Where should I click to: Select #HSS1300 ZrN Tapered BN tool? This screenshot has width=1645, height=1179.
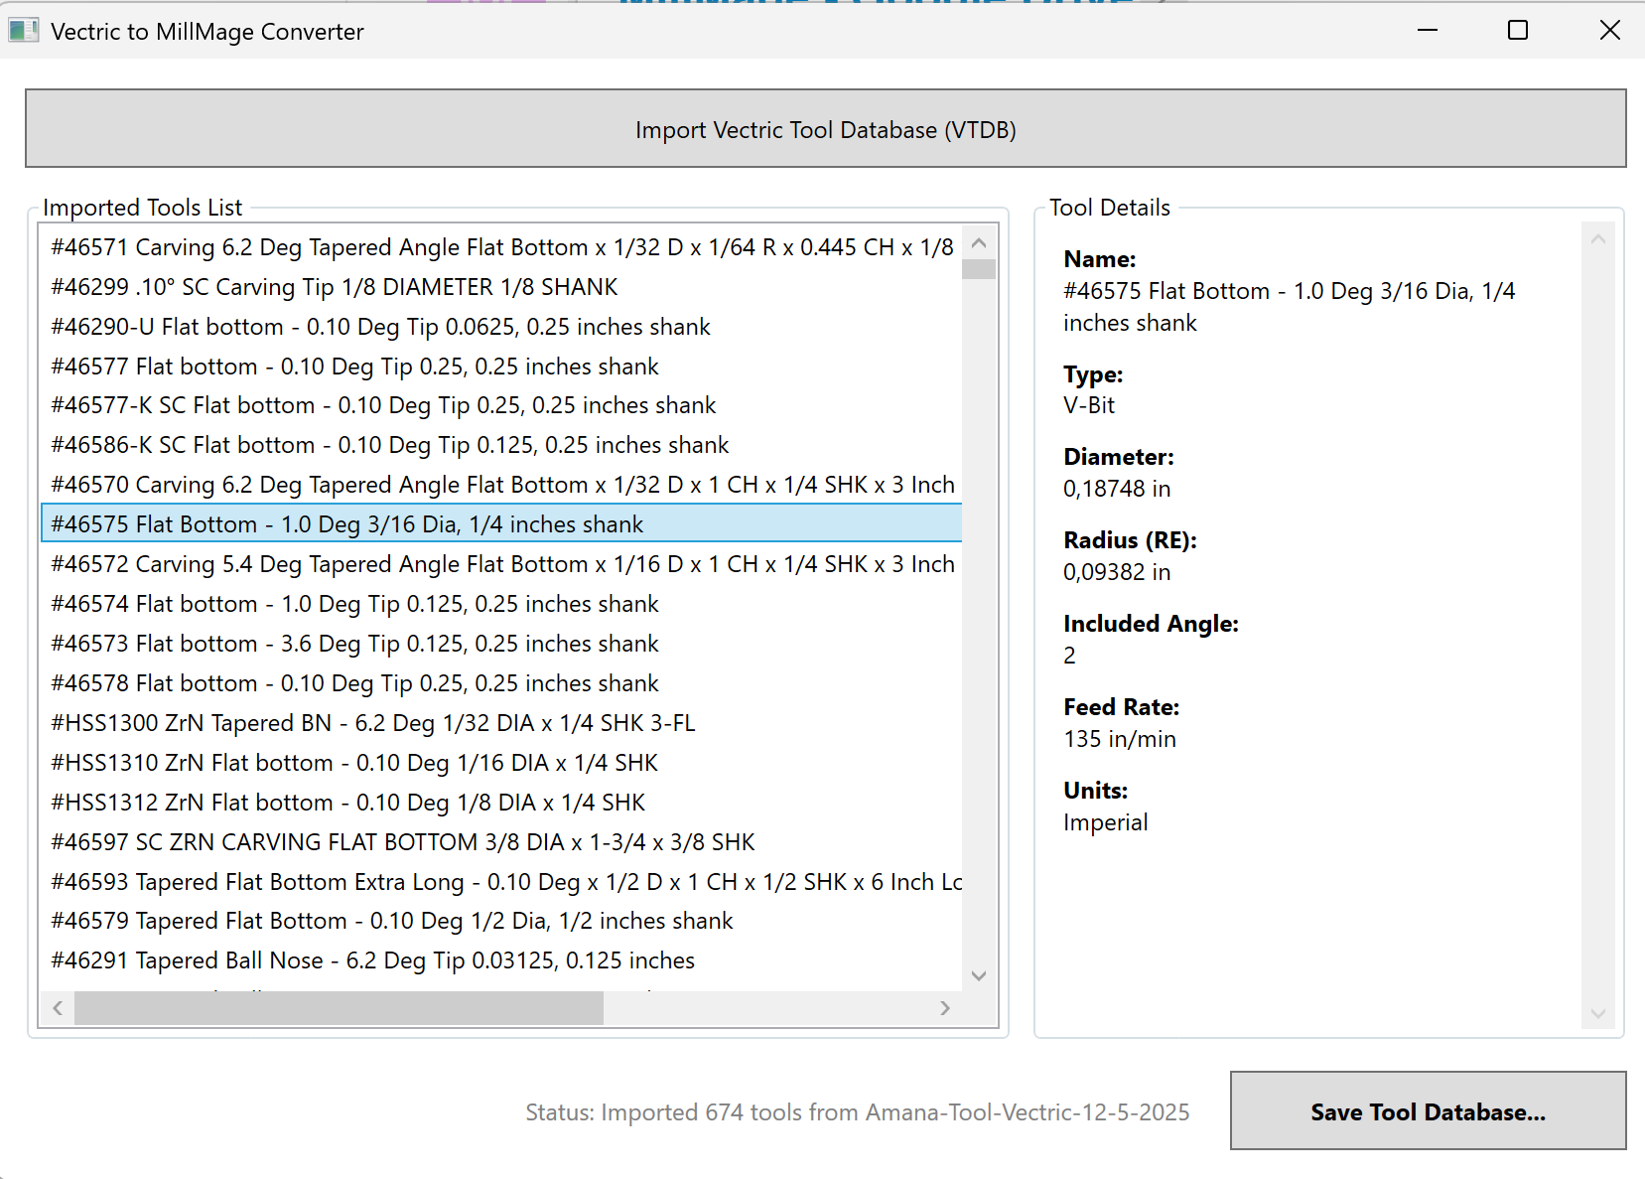click(372, 723)
